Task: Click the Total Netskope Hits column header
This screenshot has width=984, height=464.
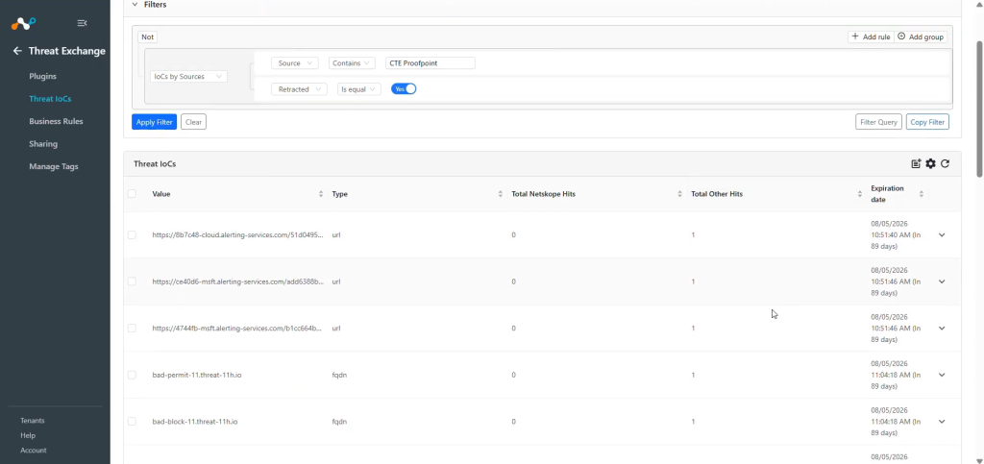Action: click(x=544, y=194)
